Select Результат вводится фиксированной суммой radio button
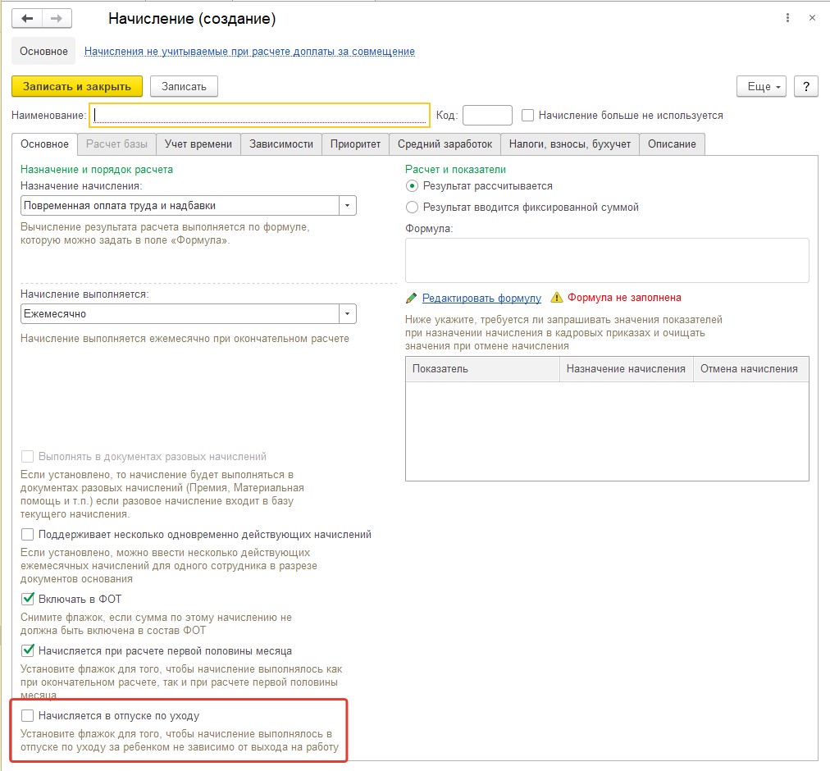Screen dimensions: 830x771 (412, 207)
